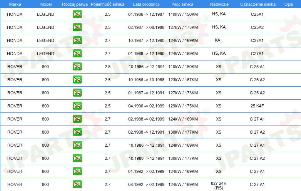Click fuel icon in Honda Legend 01.1986 row
The height and width of the screenshot is (191, 301).
[x=77, y=14]
